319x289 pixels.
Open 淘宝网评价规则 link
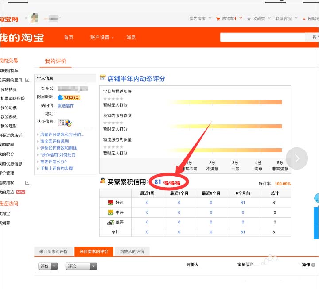pyautogui.click(x=54, y=141)
